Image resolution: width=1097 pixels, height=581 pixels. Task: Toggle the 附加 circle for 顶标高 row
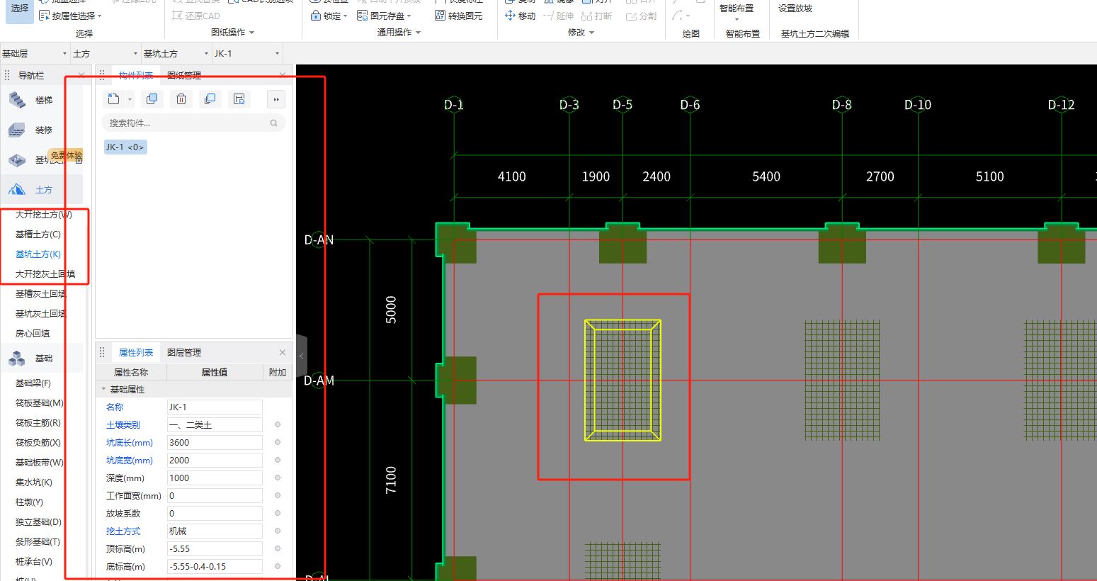[x=278, y=549]
